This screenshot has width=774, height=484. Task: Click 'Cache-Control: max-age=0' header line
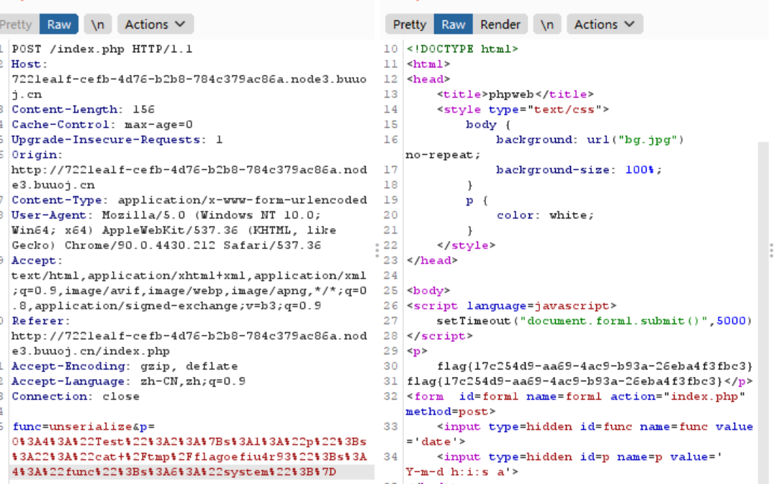pyautogui.click(x=102, y=124)
